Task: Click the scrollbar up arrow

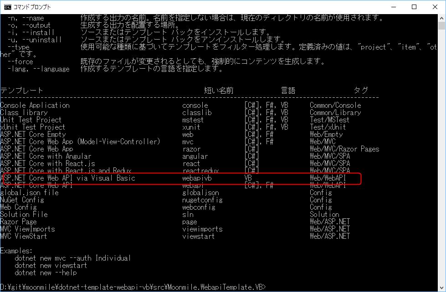Action: click(441, 18)
